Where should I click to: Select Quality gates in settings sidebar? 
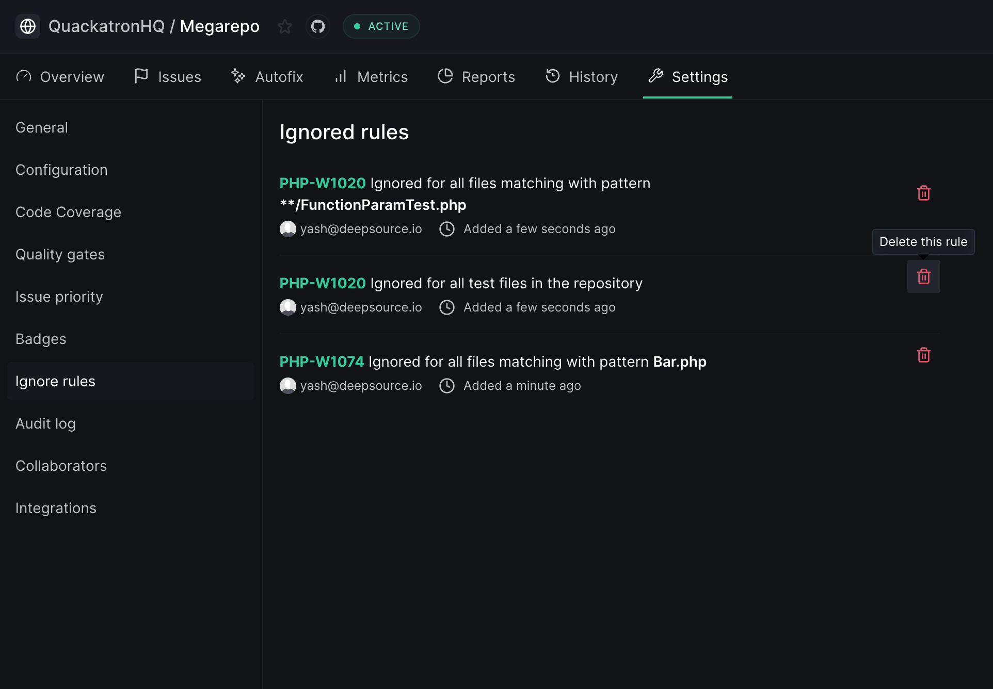pyautogui.click(x=60, y=254)
